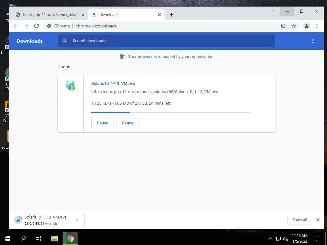Screen dimensions: 327x245
Task: Reload the page with the refresh icon
Action: coord(36,26)
